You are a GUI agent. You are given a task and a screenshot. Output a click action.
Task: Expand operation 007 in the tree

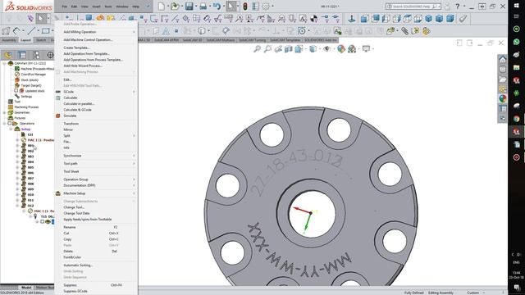[18, 179]
